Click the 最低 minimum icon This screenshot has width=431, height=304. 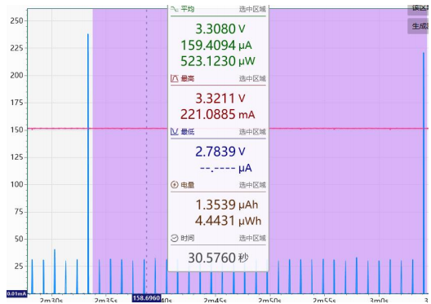coord(175,132)
